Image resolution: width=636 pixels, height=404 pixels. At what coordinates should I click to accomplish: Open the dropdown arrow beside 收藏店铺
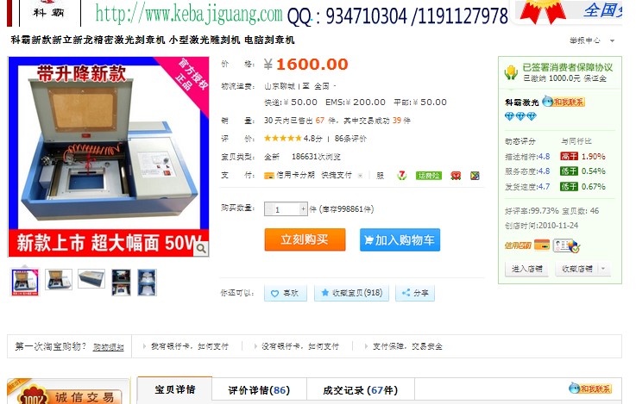[603, 269]
